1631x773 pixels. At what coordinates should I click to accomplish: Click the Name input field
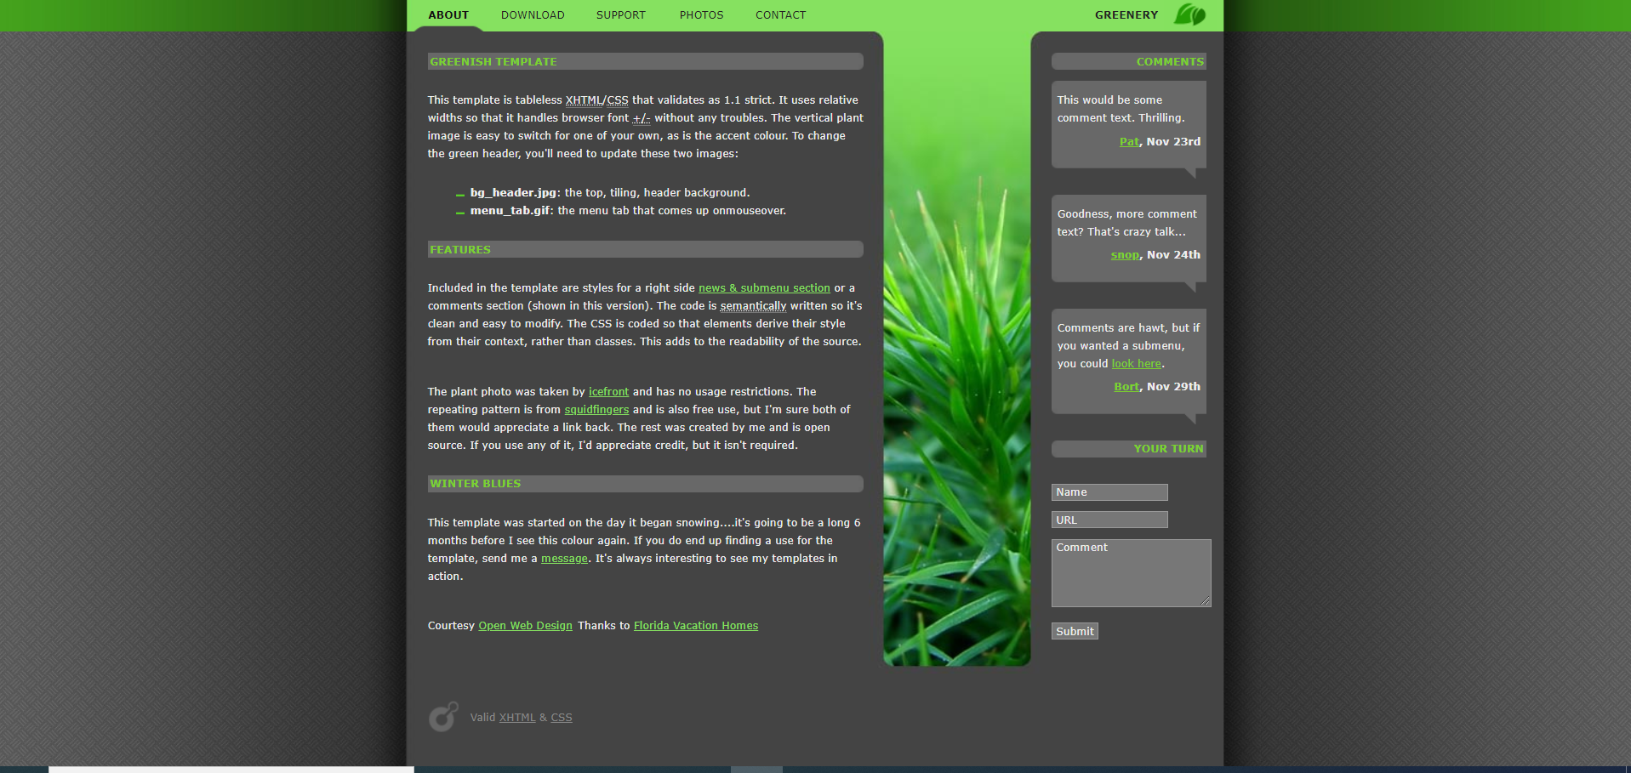click(1109, 492)
